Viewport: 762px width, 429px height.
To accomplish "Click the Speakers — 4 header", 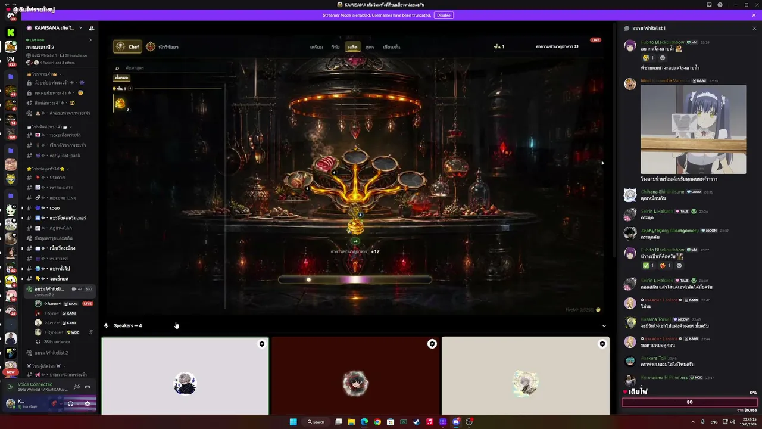I will coord(127,326).
